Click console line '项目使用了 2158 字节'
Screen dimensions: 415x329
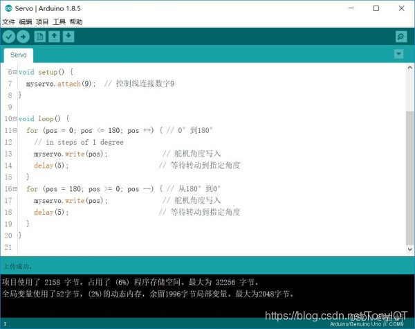click(x=130, y=282)
